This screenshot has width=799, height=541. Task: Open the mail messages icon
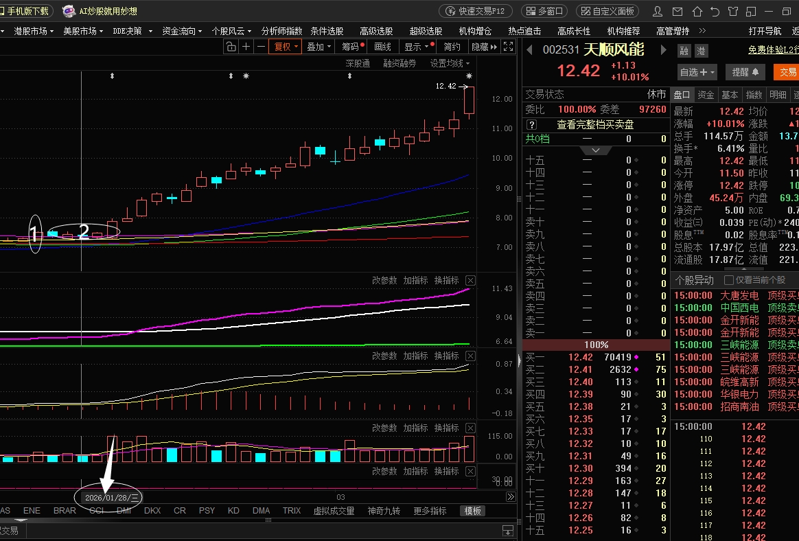tap(678, 11)
